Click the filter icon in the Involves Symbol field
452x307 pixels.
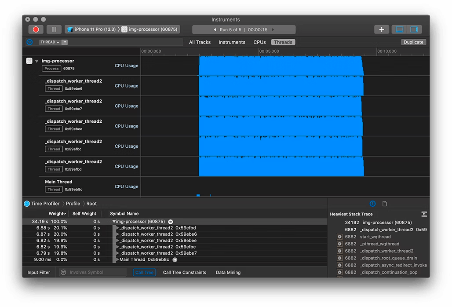[63, 272]
